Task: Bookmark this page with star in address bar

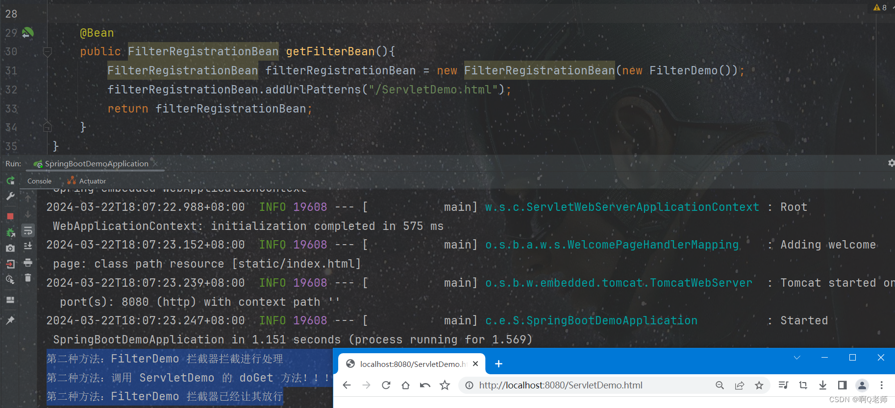Action: click(759, 385)
